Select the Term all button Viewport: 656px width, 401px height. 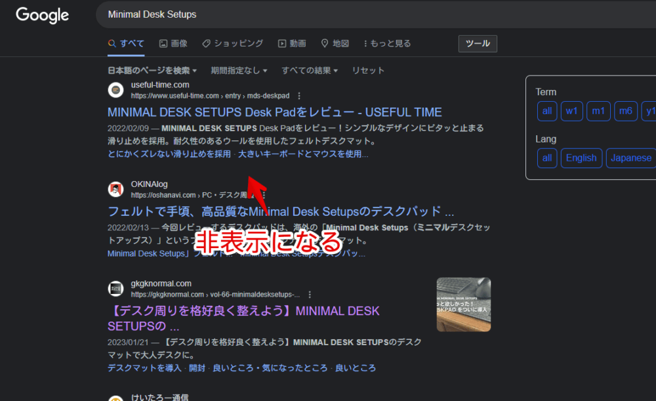(x=547, y=111)
